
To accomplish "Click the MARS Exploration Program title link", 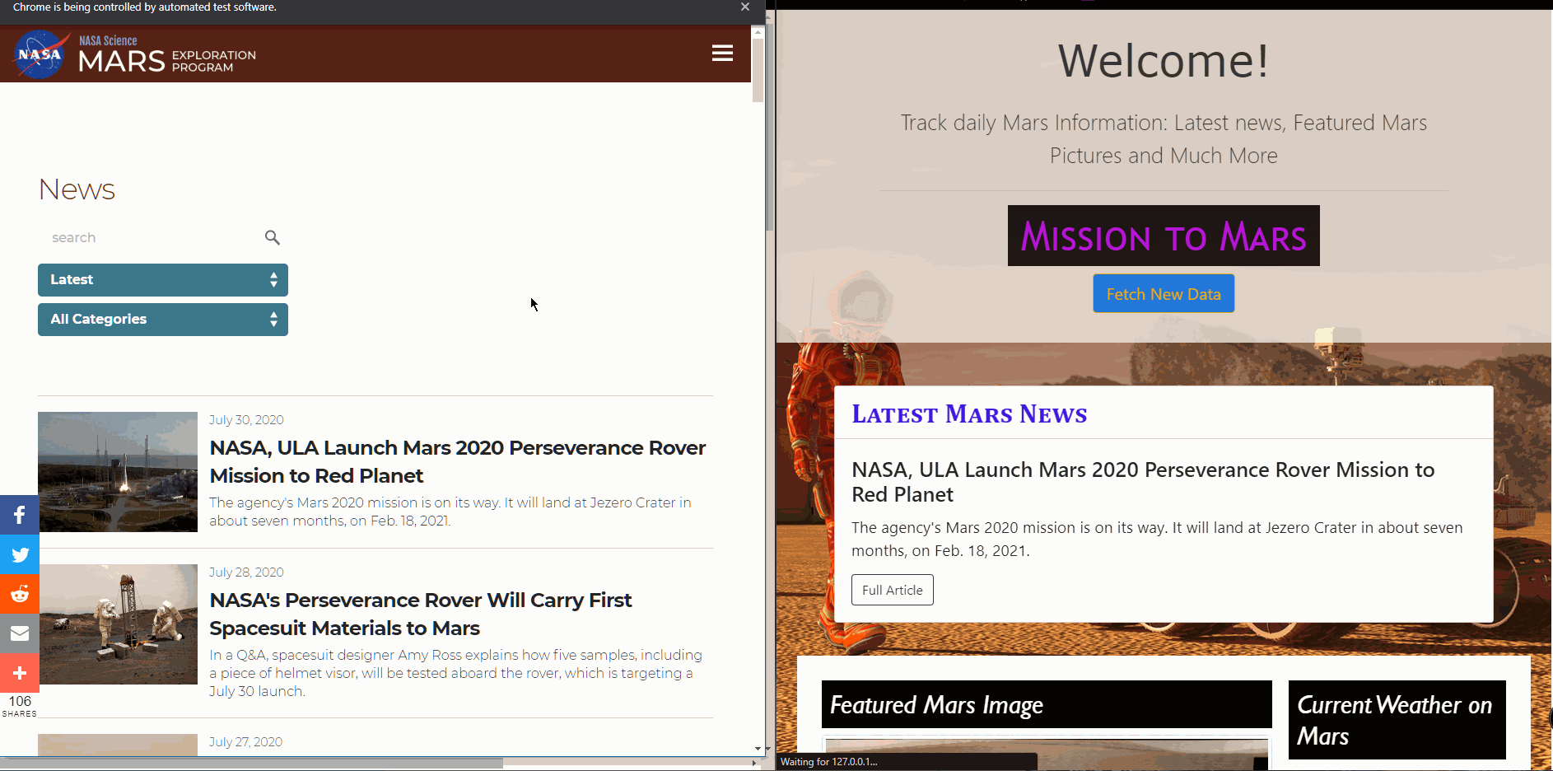I will click(x=167, y=62).
